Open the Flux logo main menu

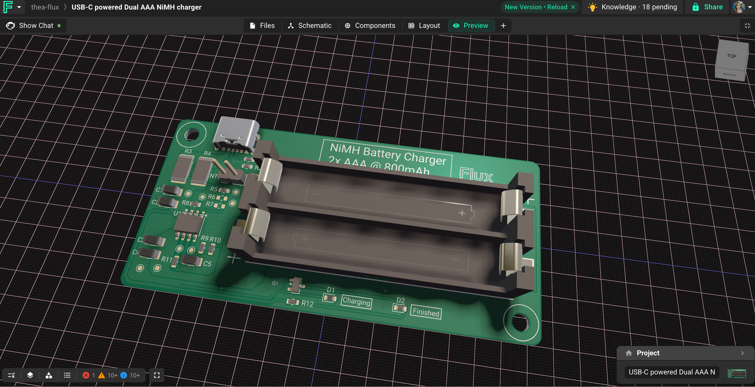8,7
